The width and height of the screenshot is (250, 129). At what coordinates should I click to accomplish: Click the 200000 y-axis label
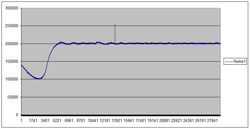tap(12, 44)
